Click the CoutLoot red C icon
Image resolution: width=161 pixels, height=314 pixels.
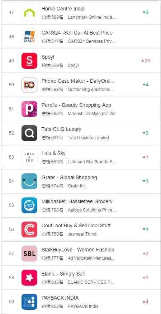click(29, 229)
